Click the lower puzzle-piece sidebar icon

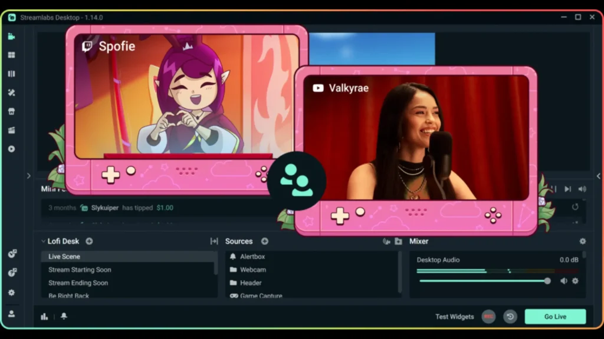tap(12, 272)
